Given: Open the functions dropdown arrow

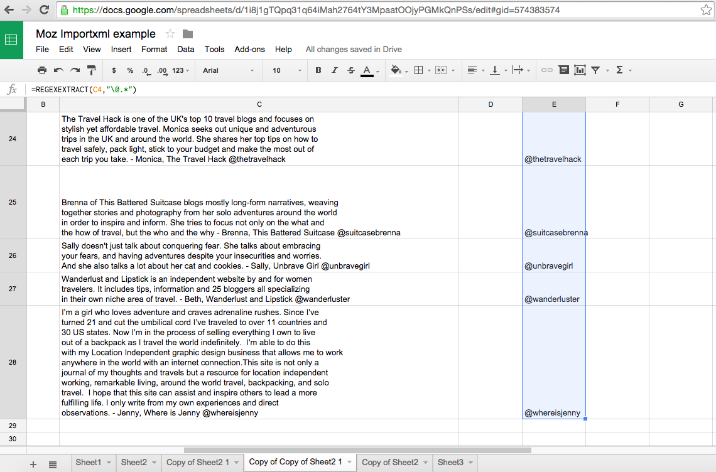Looking at the screenshot, I should point(630,71).
